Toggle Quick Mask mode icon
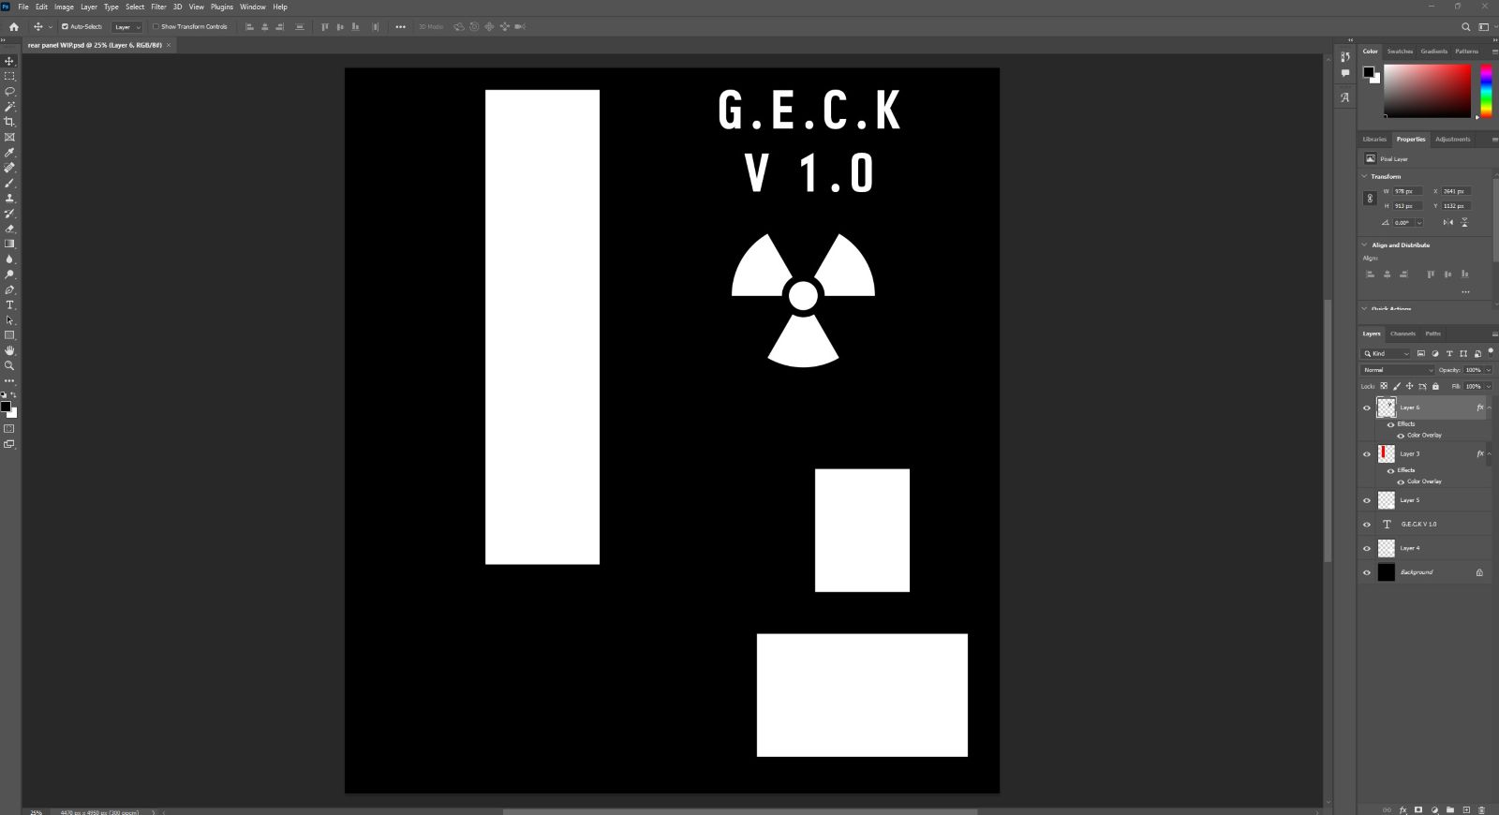The height and width of the screenshot is (815, 1499). coord(9,429)
